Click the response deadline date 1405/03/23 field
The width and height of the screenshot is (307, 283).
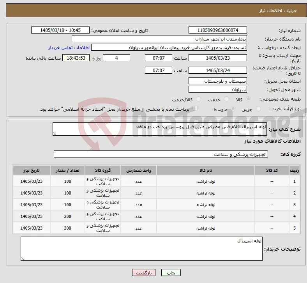point(218,58)
